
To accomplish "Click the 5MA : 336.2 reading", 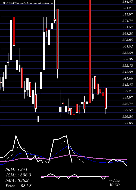I will pyautogui.click(x=17, y=180).
